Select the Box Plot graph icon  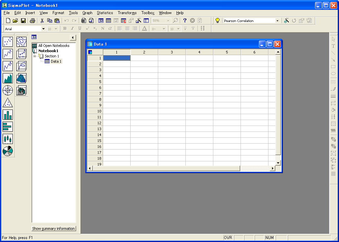point(8,139)
